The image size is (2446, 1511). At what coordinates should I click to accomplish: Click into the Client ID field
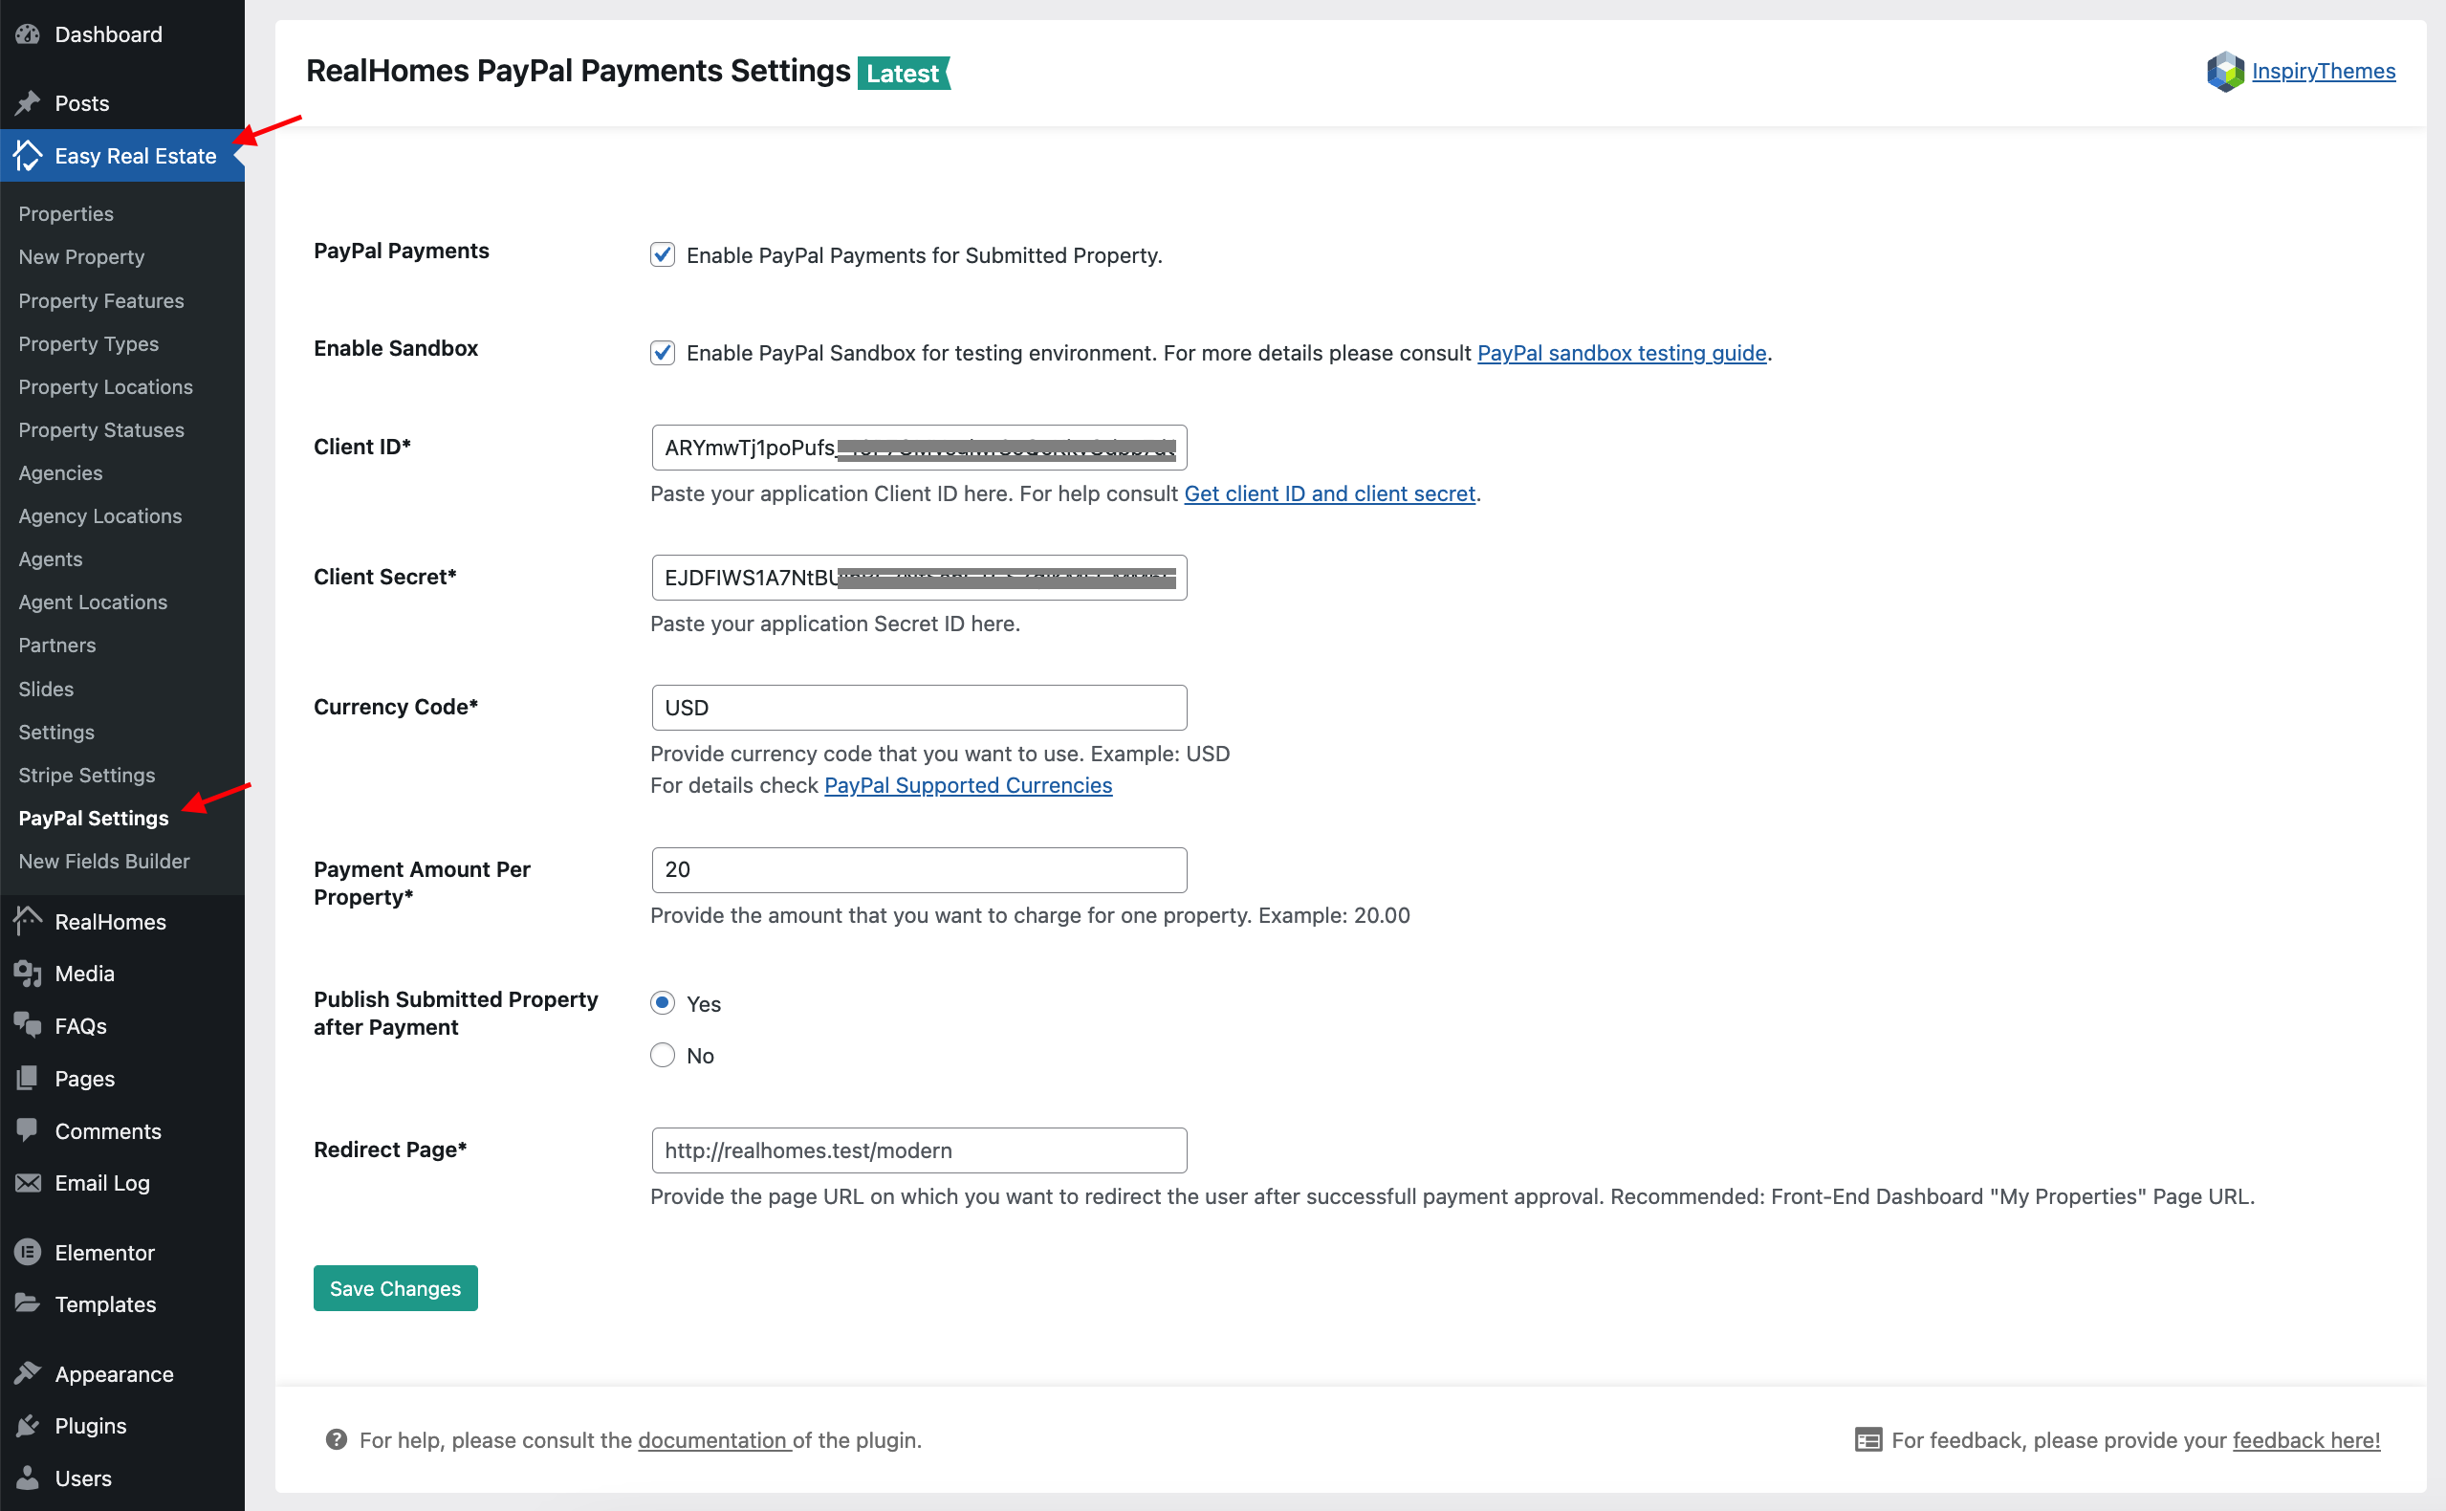click(x=919, y=448)
